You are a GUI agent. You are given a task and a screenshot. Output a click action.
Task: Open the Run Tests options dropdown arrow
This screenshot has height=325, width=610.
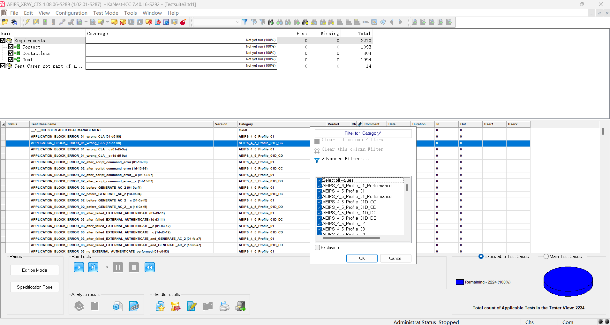pyautogui.click(x=107, y=267)
